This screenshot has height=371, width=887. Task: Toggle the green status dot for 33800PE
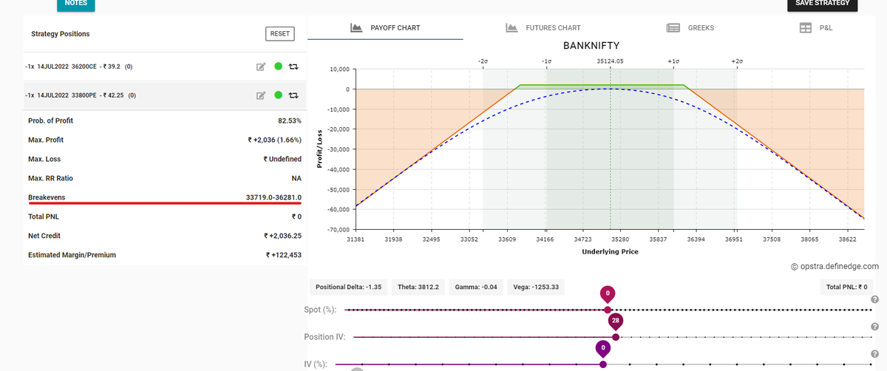coord(278,95)
